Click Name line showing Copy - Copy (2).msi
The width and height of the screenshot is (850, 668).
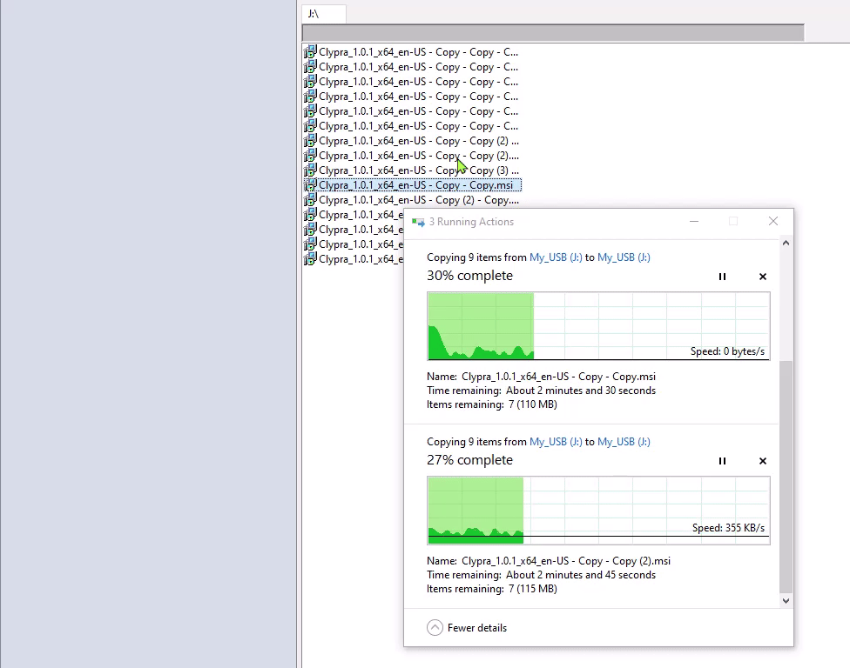point(549,561)
